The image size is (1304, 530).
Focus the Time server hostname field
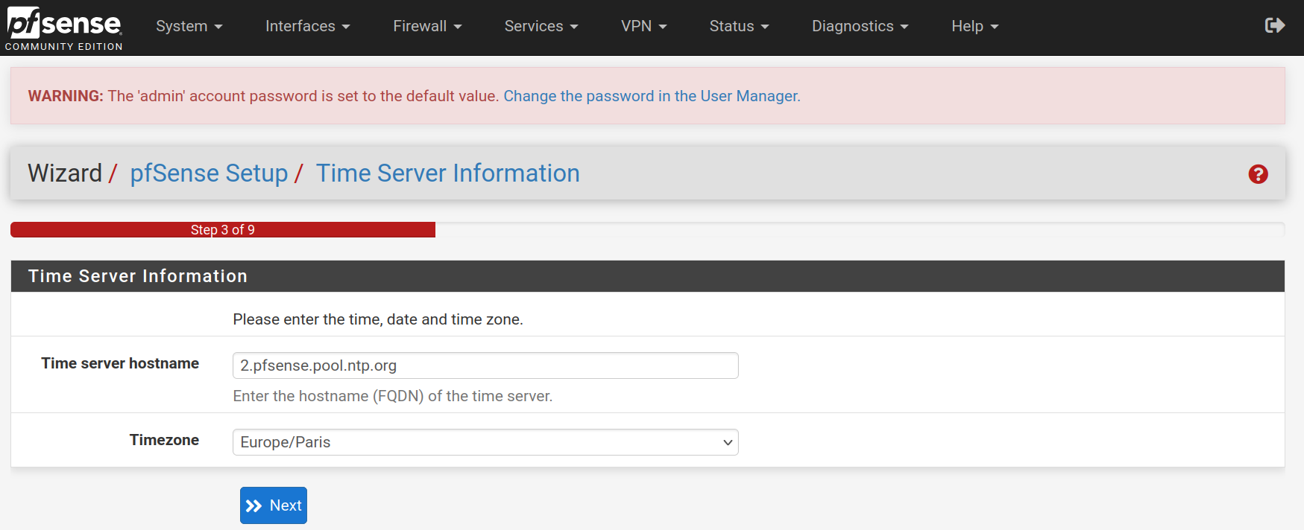coord(485,365)
